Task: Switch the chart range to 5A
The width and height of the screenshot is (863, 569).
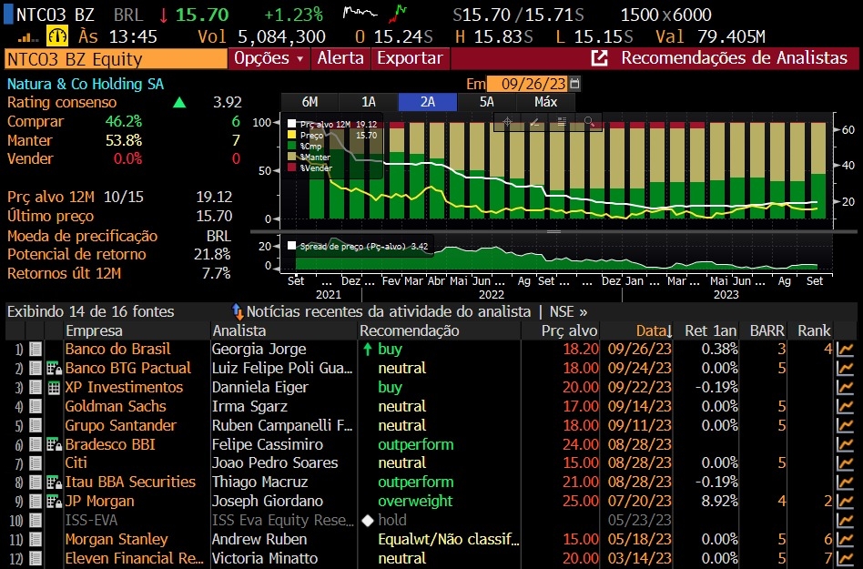Action: [x=486, y=102]
